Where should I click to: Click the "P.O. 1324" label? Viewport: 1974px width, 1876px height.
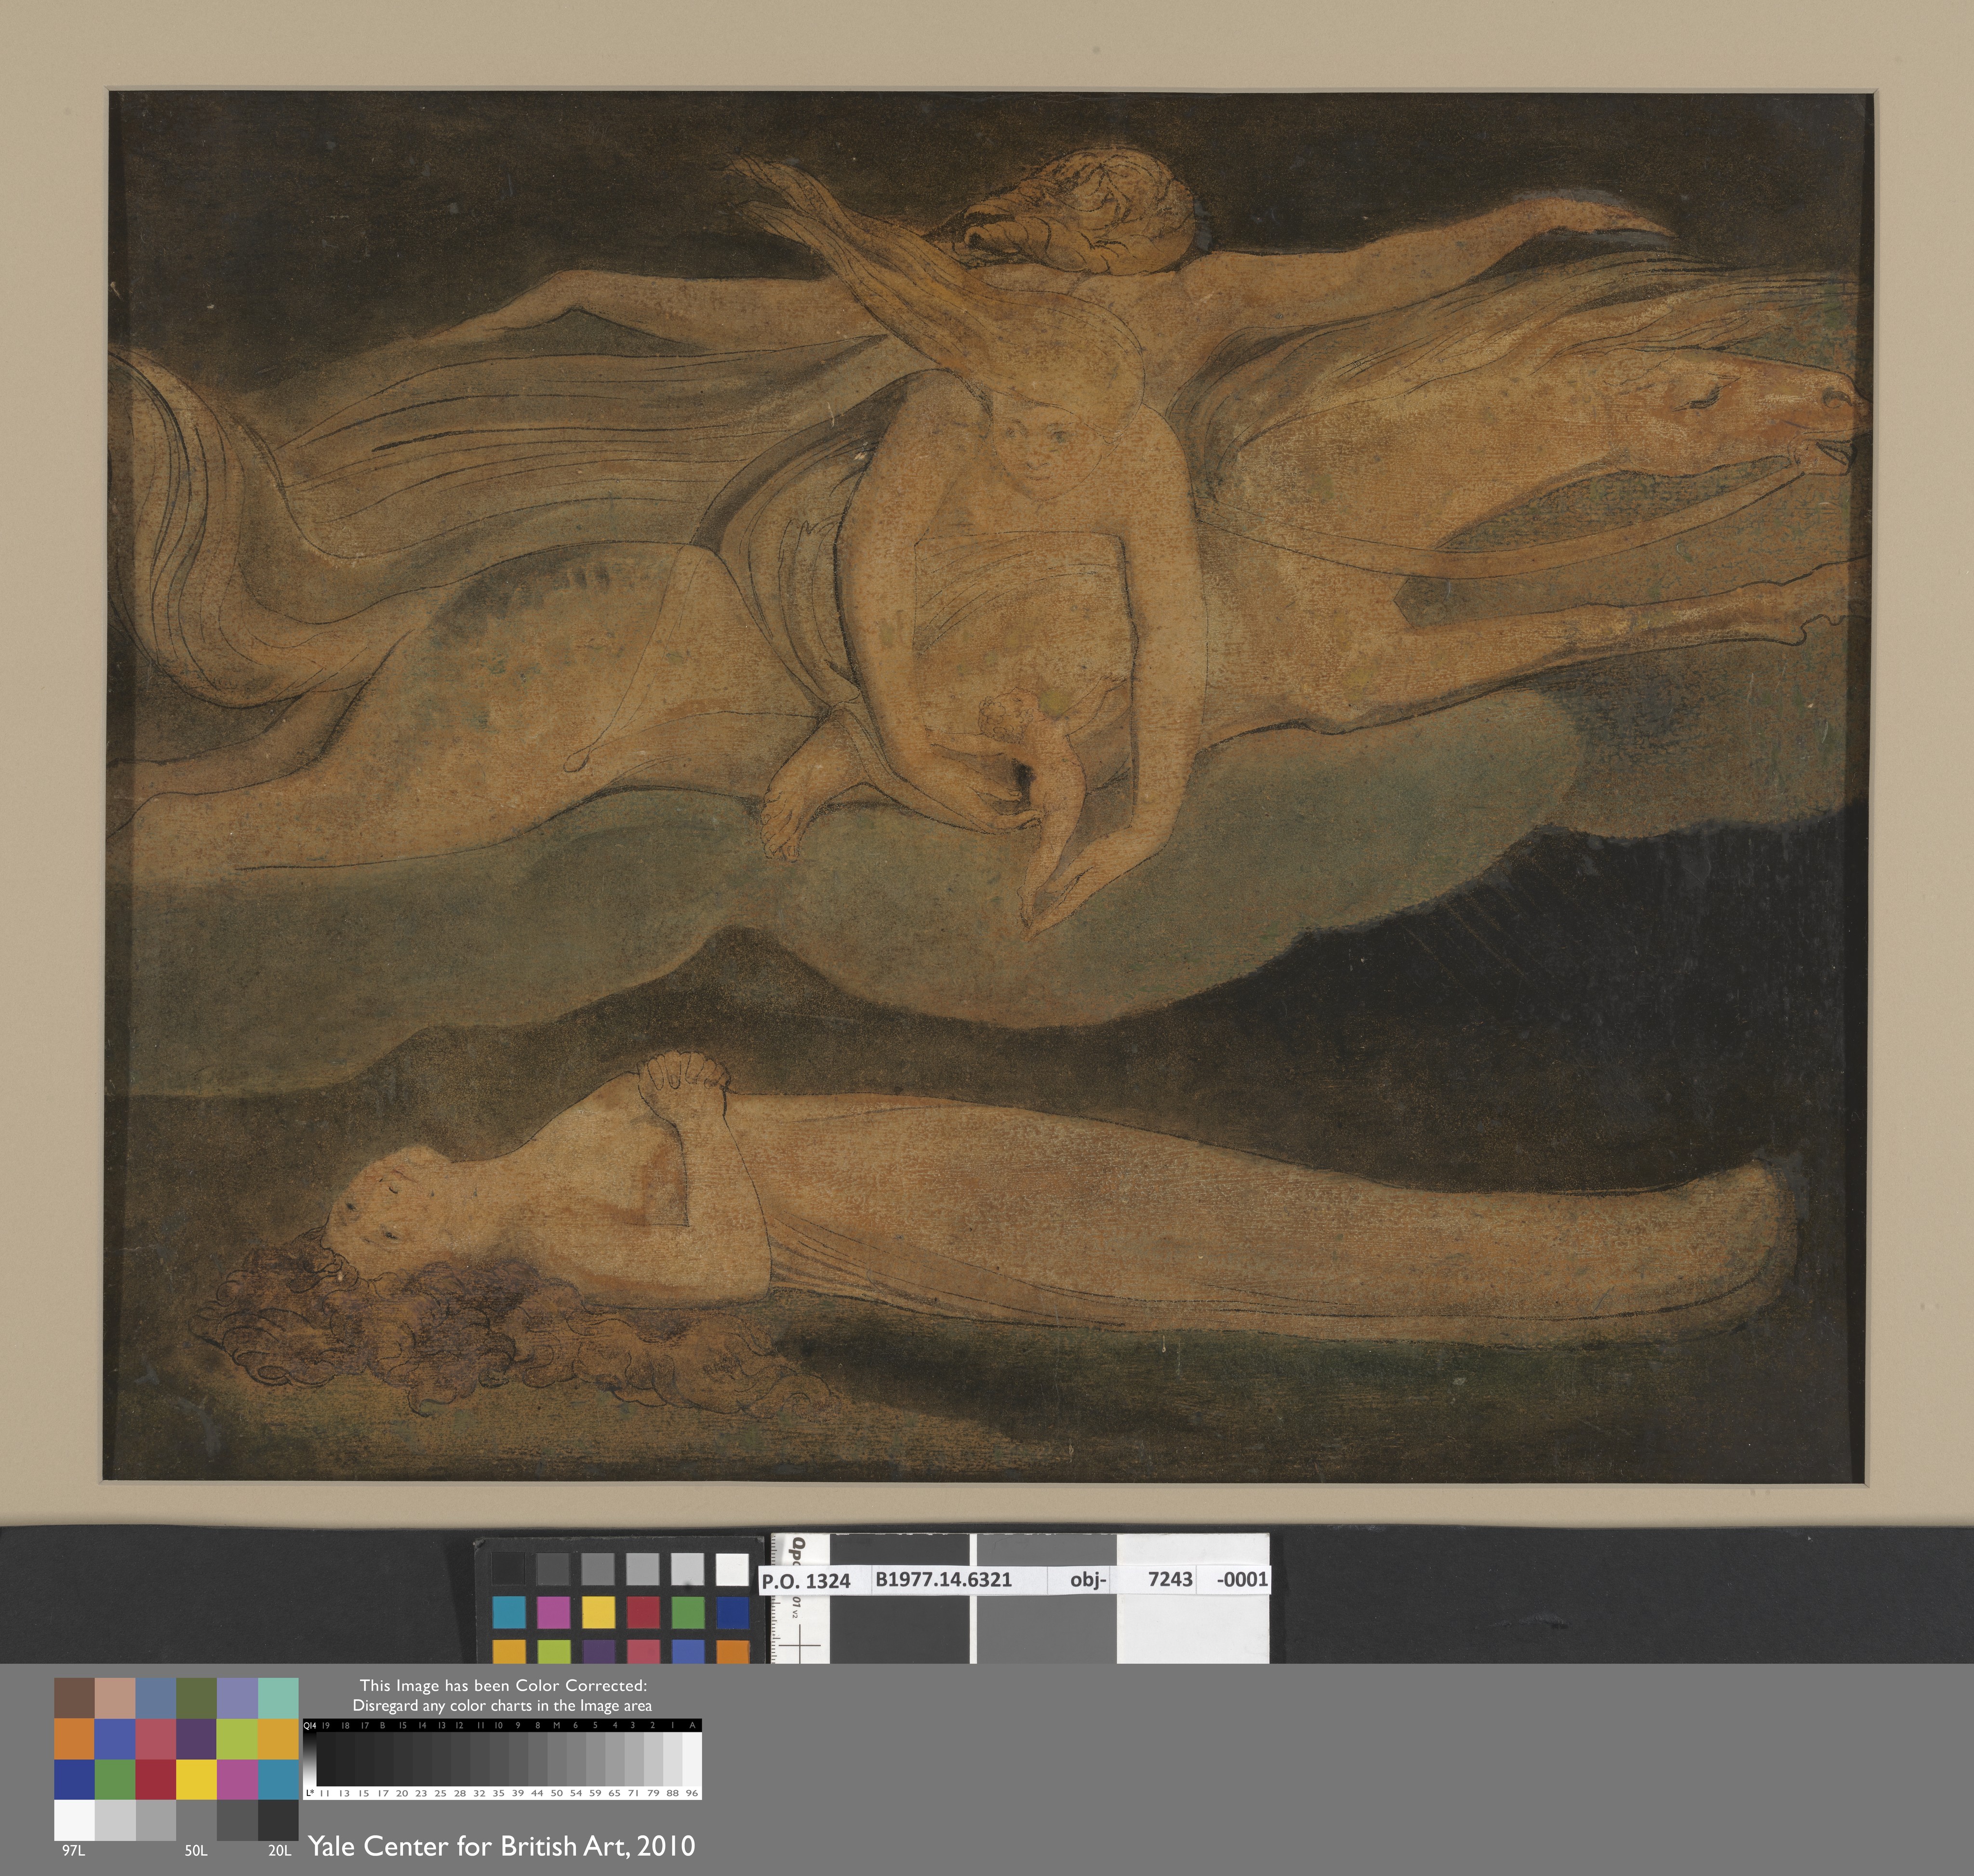click(805, 1581)
